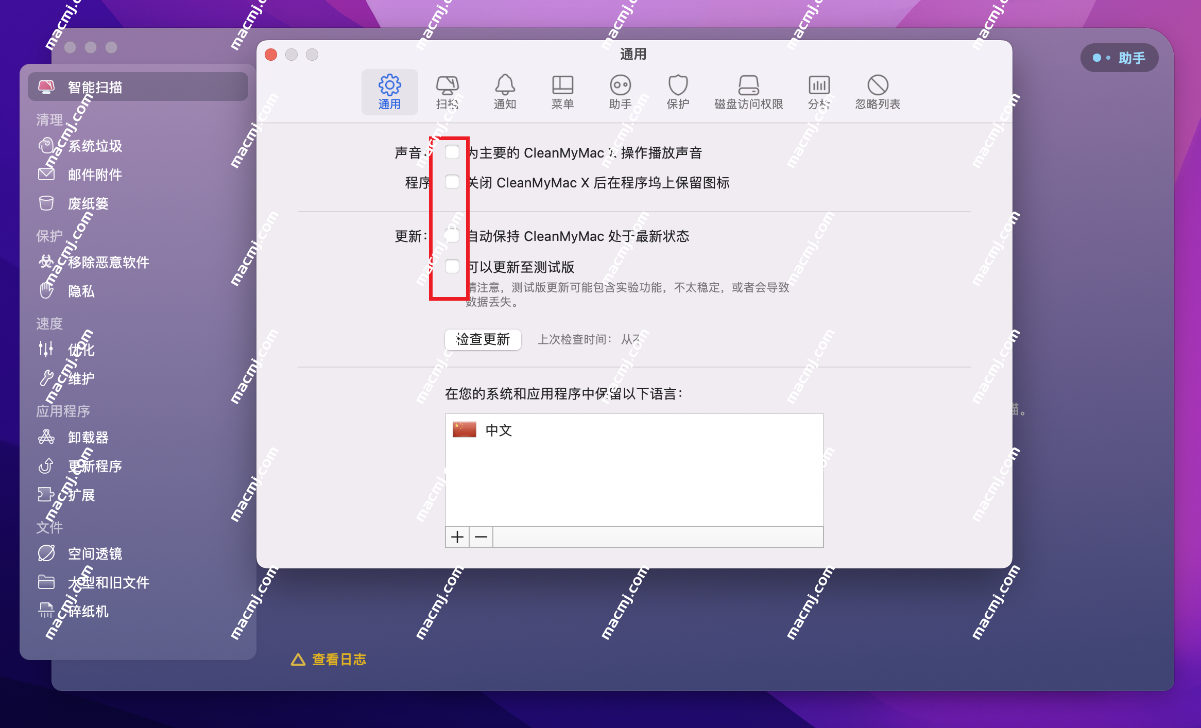The width and height of the screenshot is (1201, 728).
Task: Add a language with plus button
Action: (457, 537)
